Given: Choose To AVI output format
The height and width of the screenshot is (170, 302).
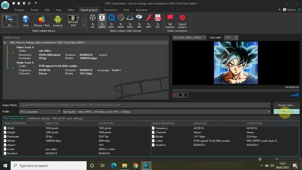Looking at the screenshot, I should pyautogui.click(x=92, y=21).
